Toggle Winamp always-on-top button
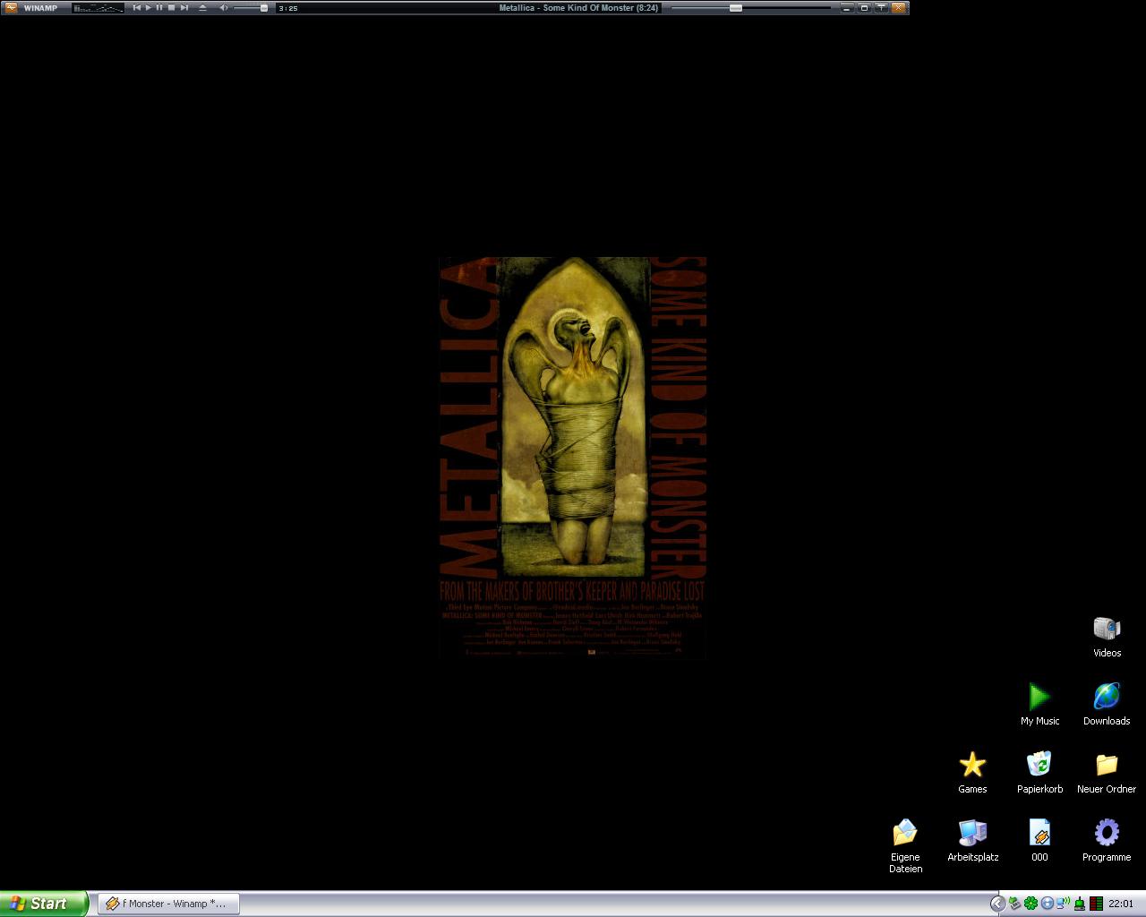The width and height of the screenshot is (1146, 917). point(881,7)
